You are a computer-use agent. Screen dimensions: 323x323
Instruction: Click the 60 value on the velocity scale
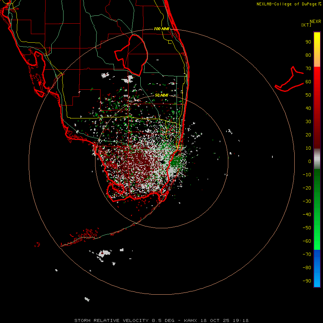(308, 82)
